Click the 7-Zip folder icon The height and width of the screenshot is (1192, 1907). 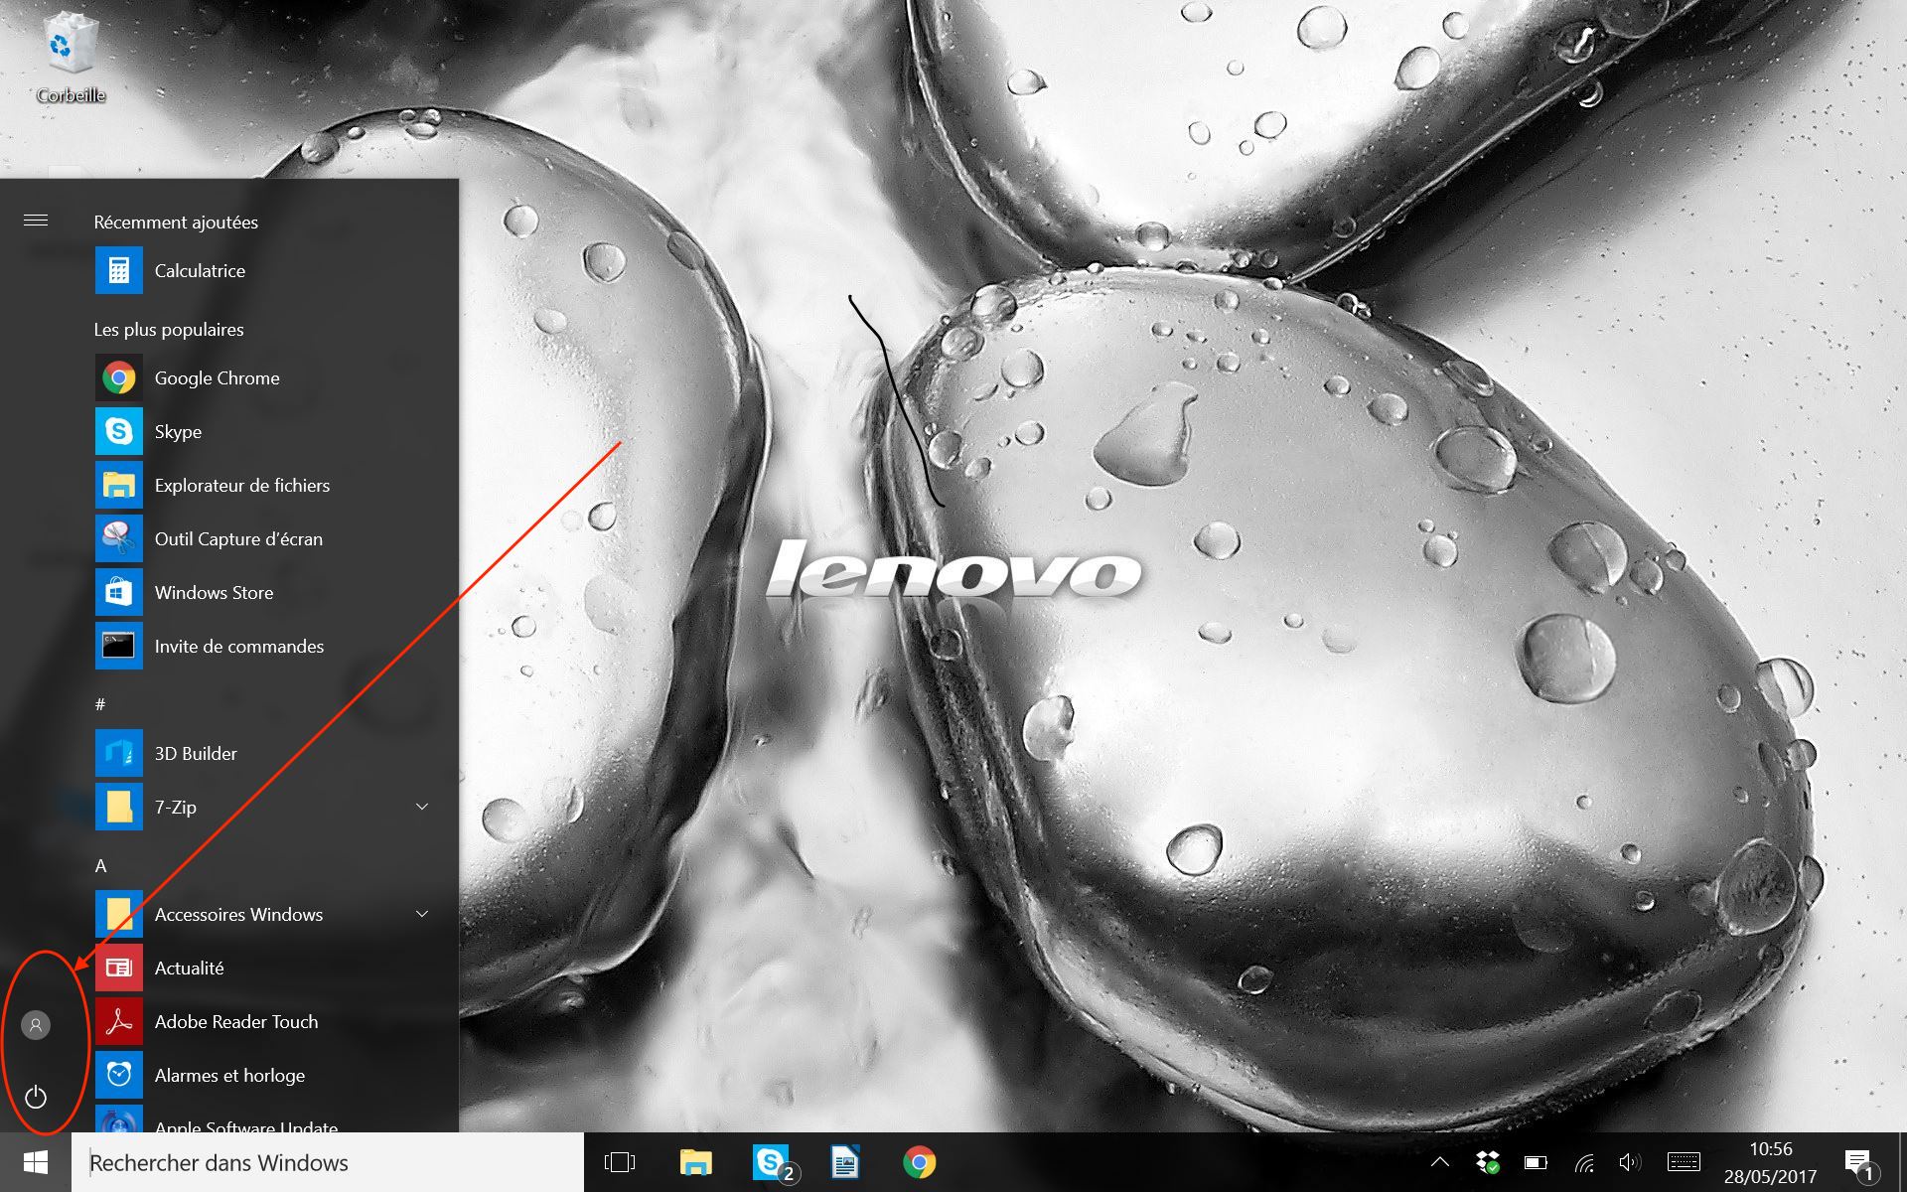(119, 807)
